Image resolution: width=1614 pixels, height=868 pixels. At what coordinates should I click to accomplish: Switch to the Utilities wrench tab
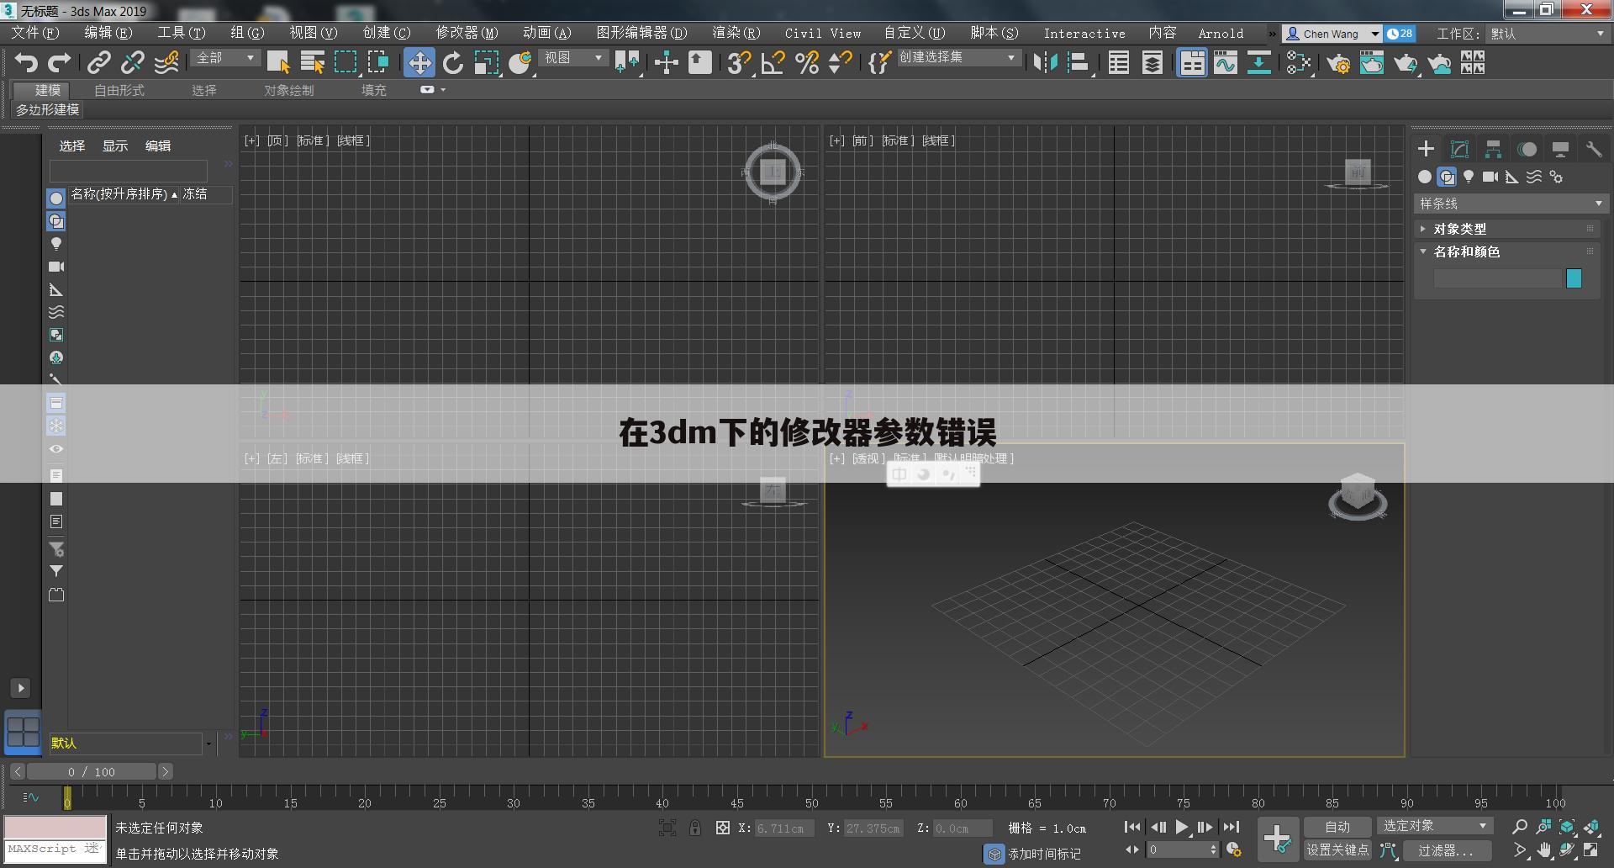point(1594,149)
